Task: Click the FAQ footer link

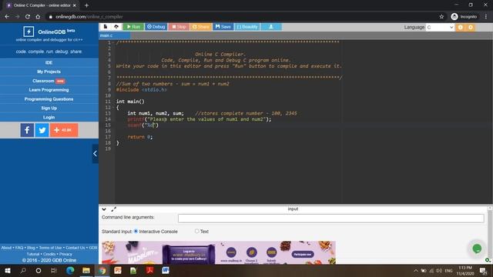Action: [19, 248]
